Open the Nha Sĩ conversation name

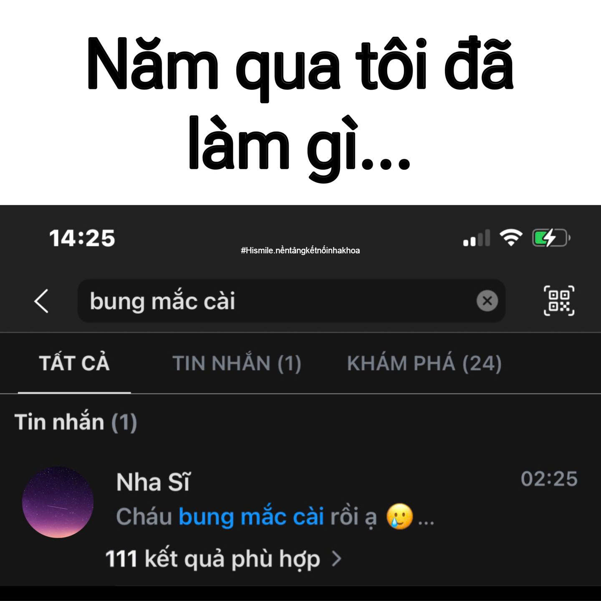153,482
